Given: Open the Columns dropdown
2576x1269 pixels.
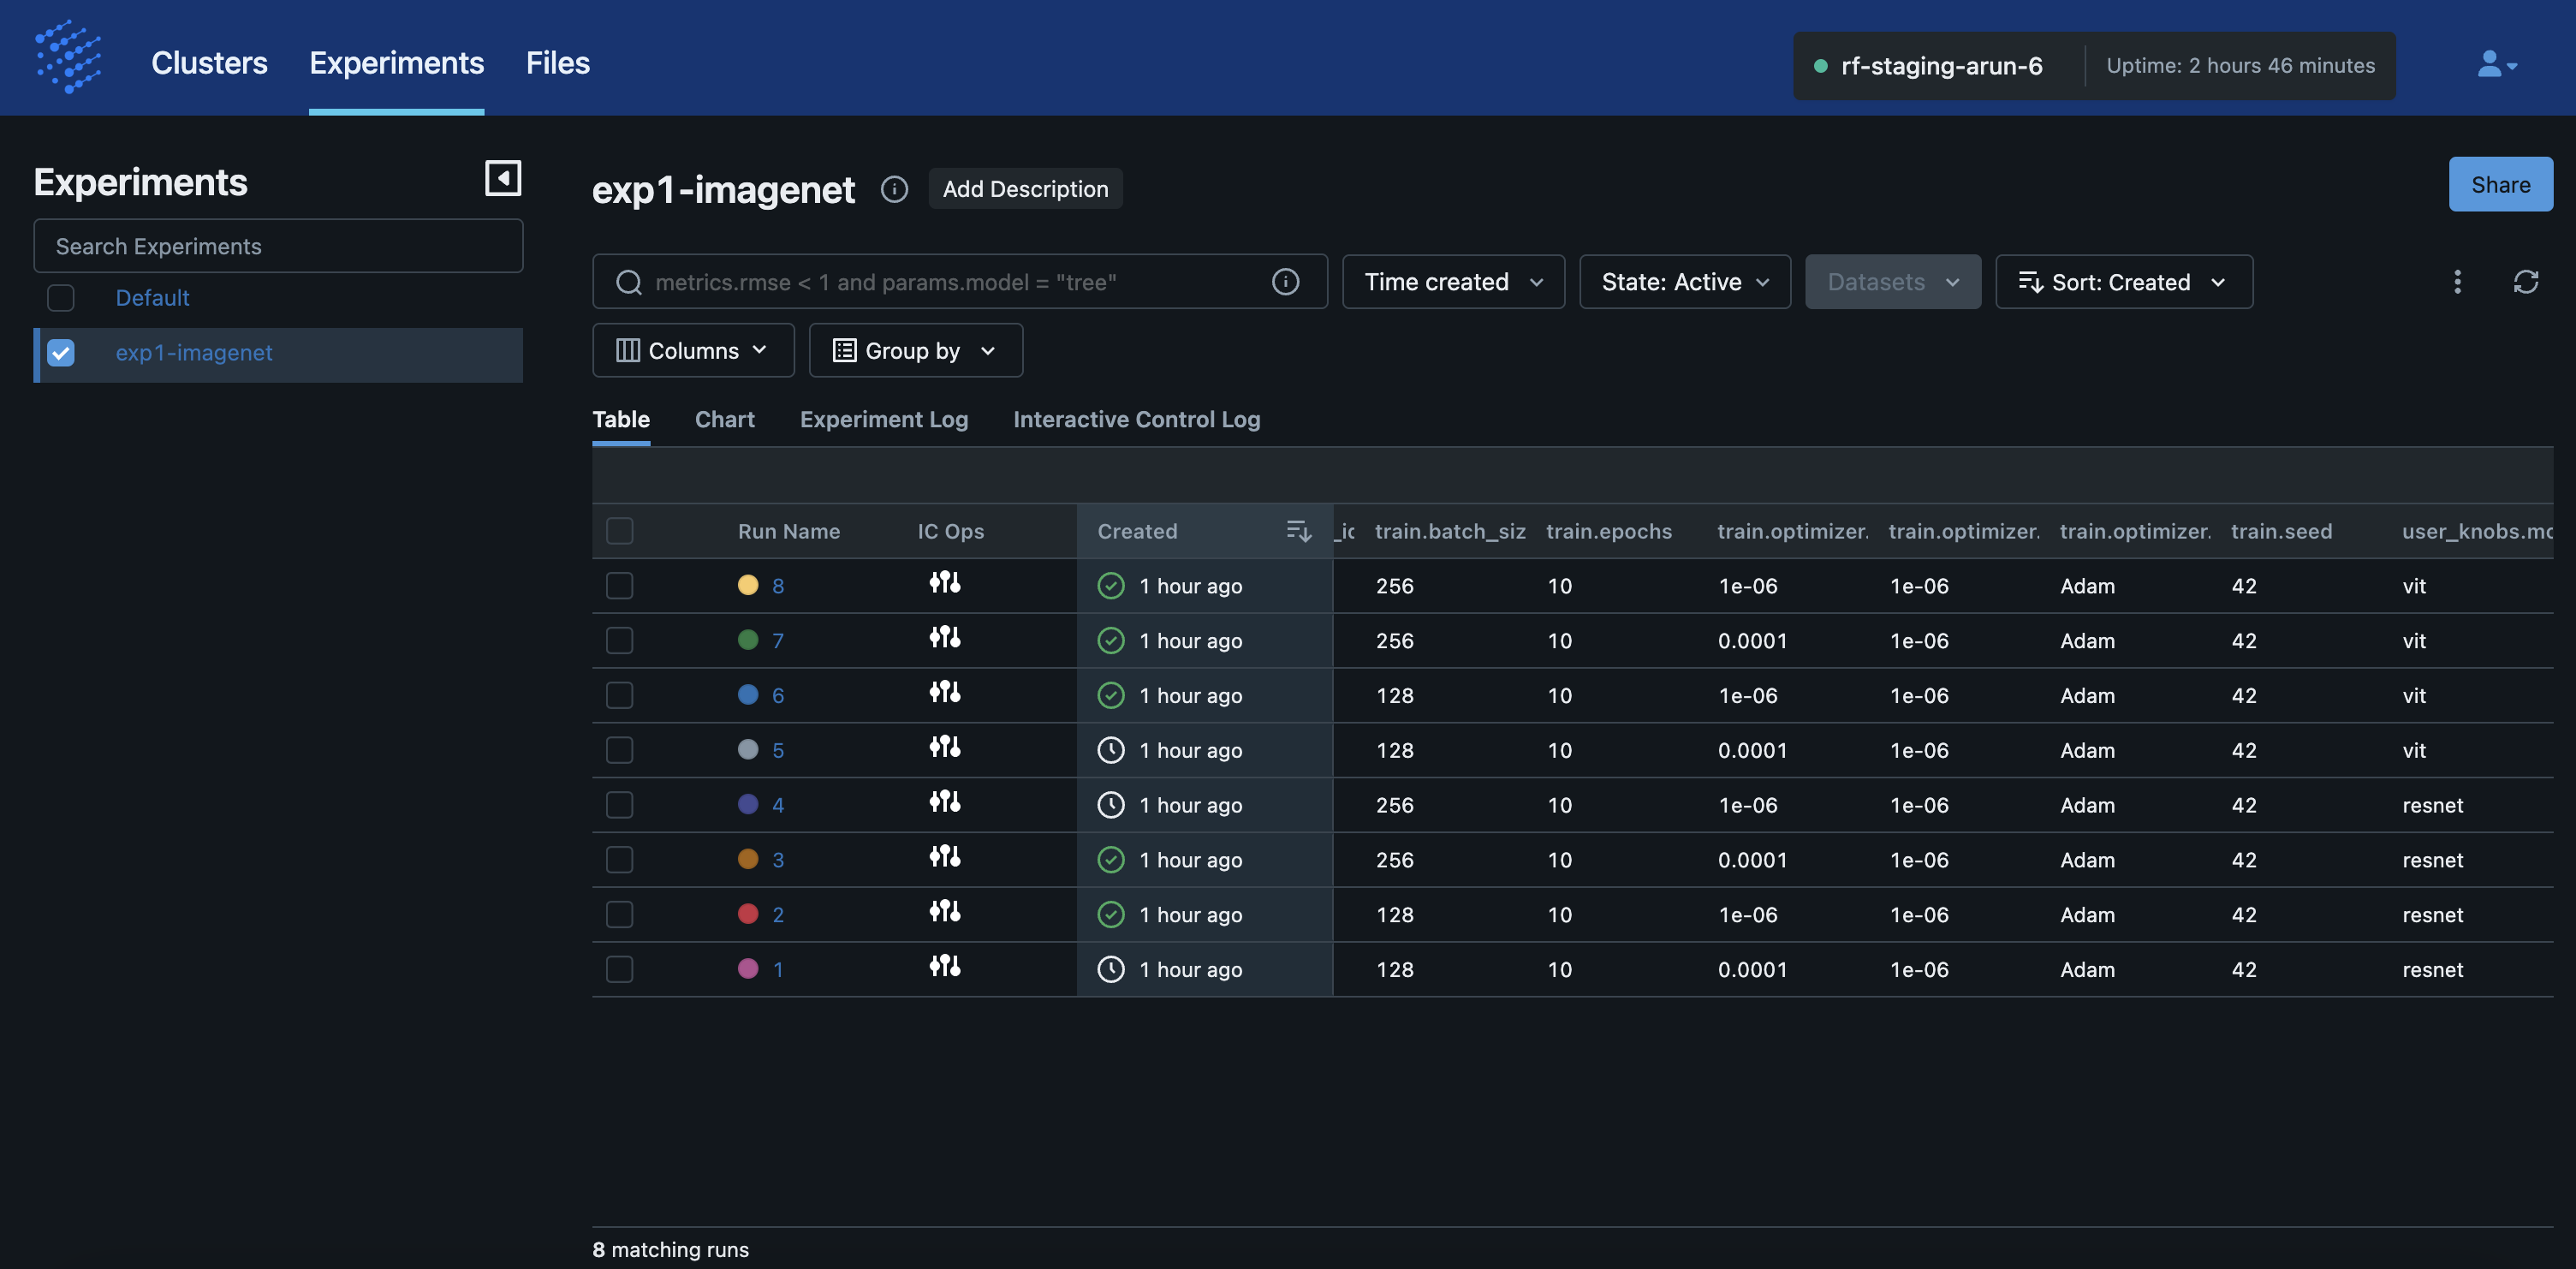Looking at the screenshot, I should coord(693,351).
